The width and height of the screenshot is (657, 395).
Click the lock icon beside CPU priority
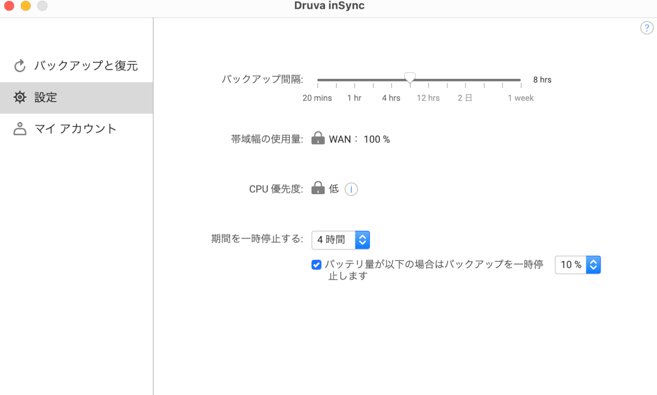(x=318, y=189)
